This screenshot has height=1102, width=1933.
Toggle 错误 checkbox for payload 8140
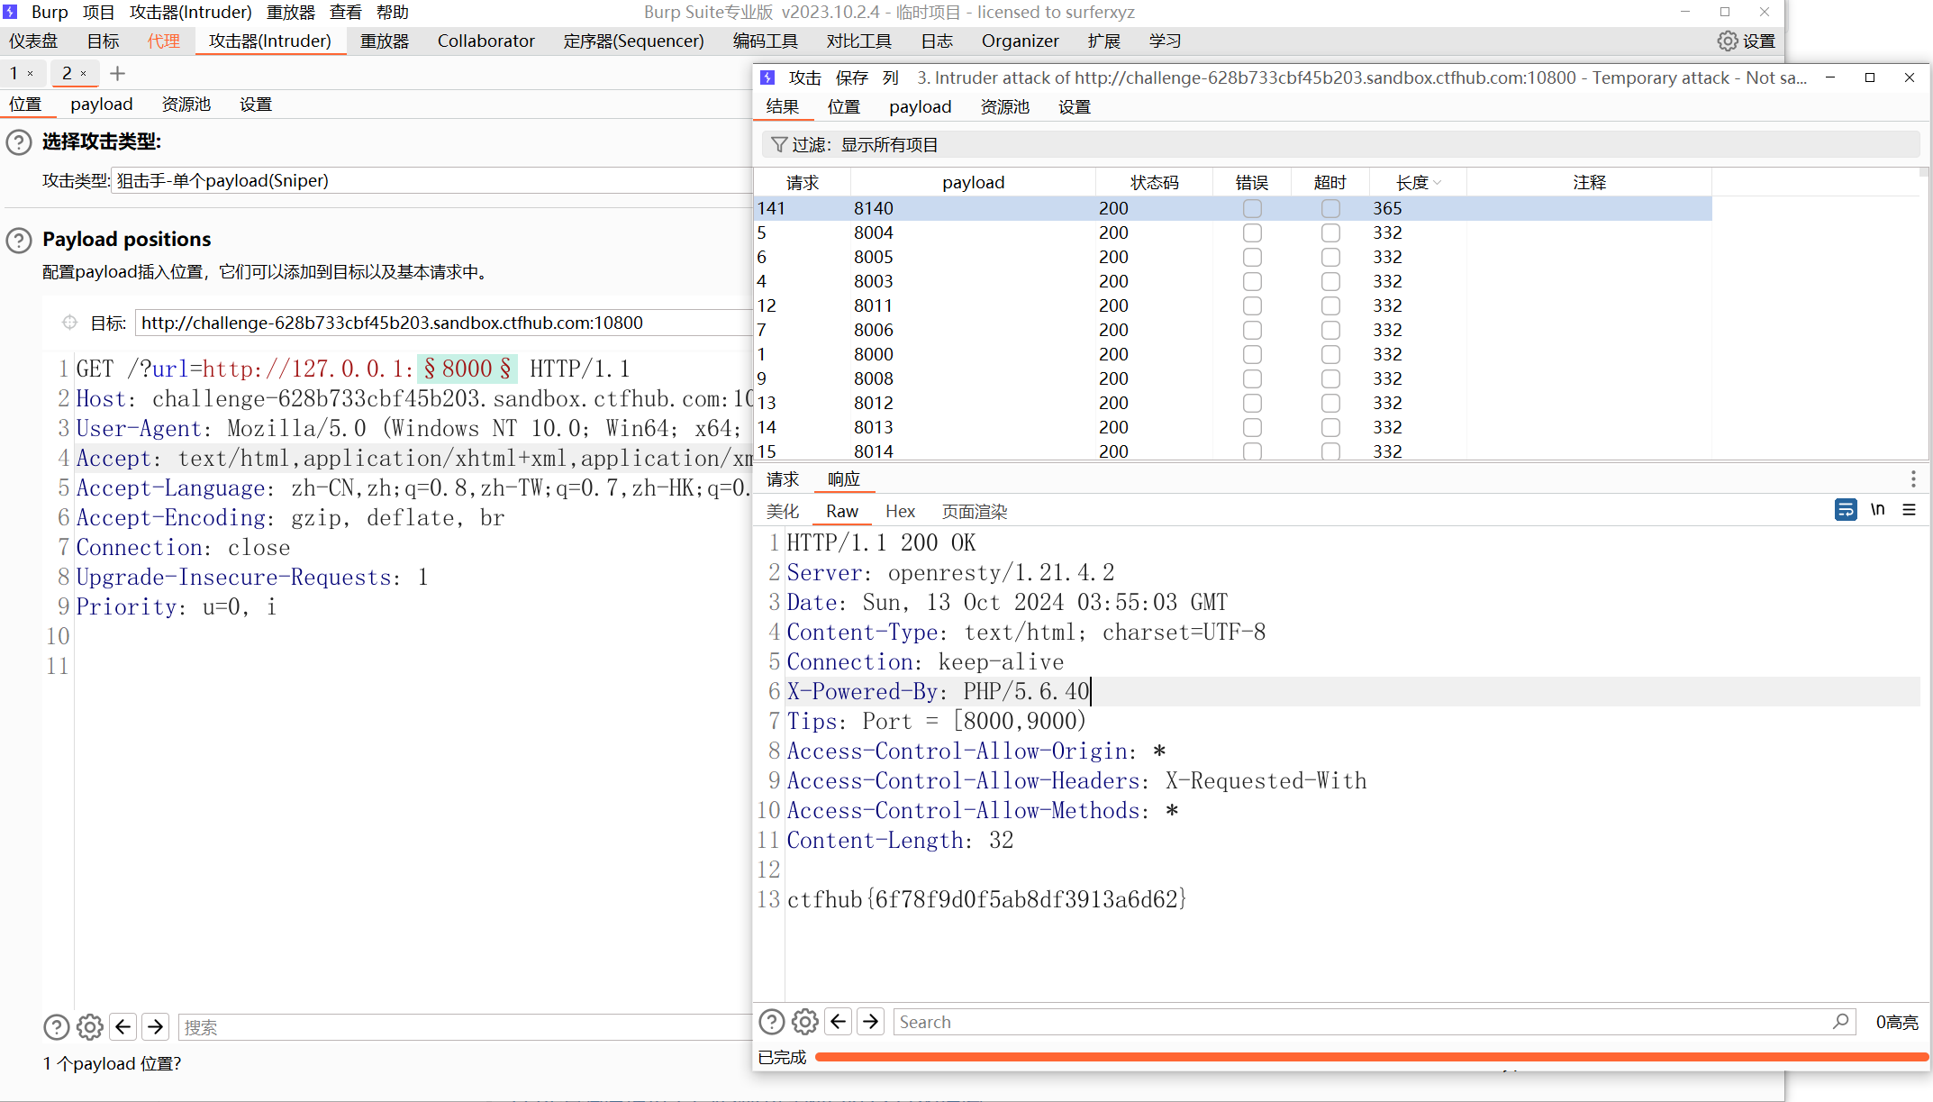[x=1252, y=208]
